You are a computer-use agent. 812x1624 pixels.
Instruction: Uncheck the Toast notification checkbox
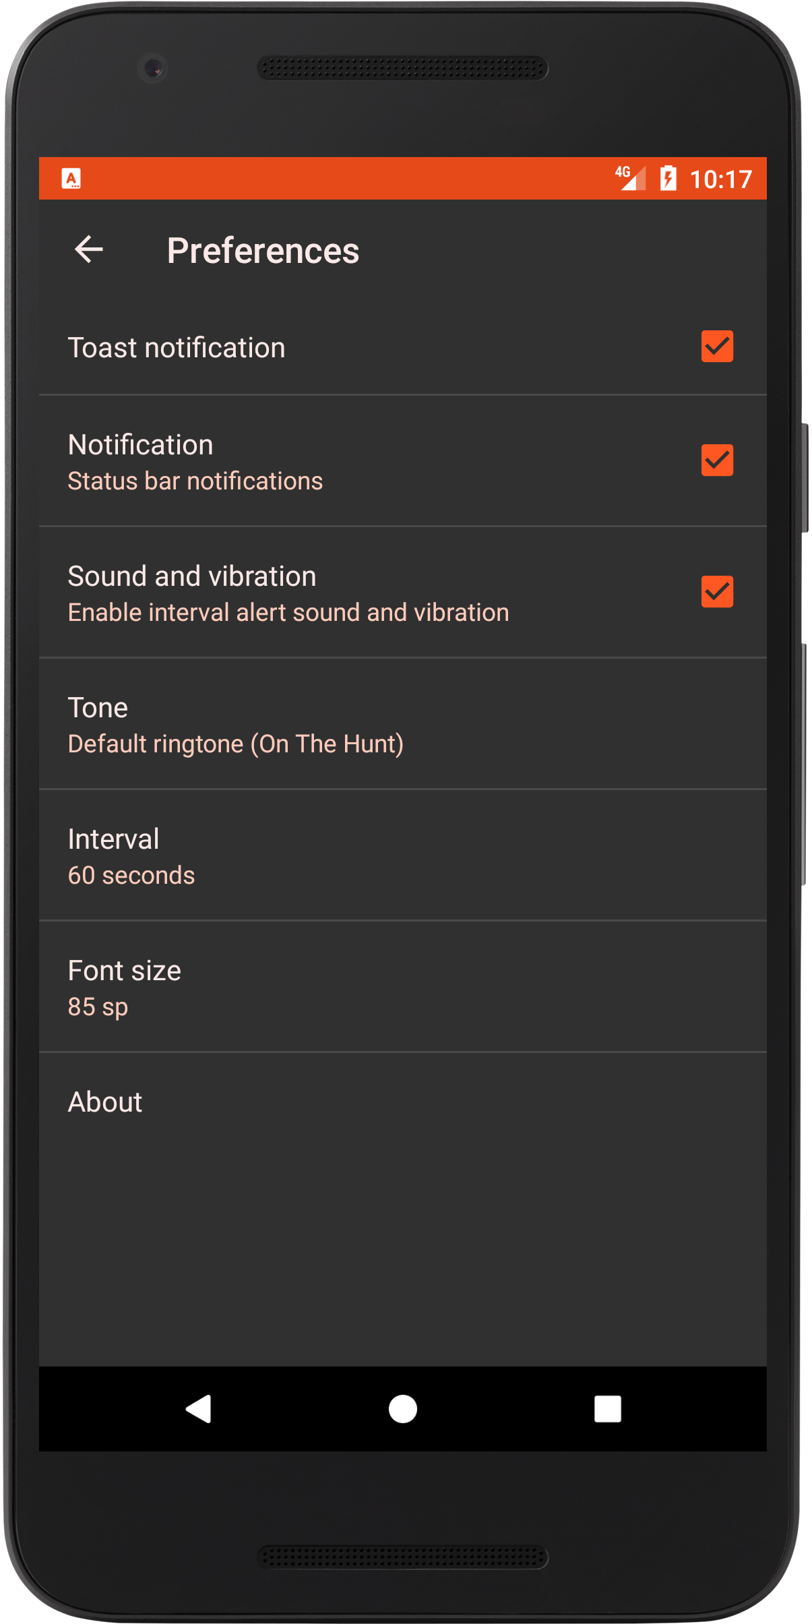[717, 347]
